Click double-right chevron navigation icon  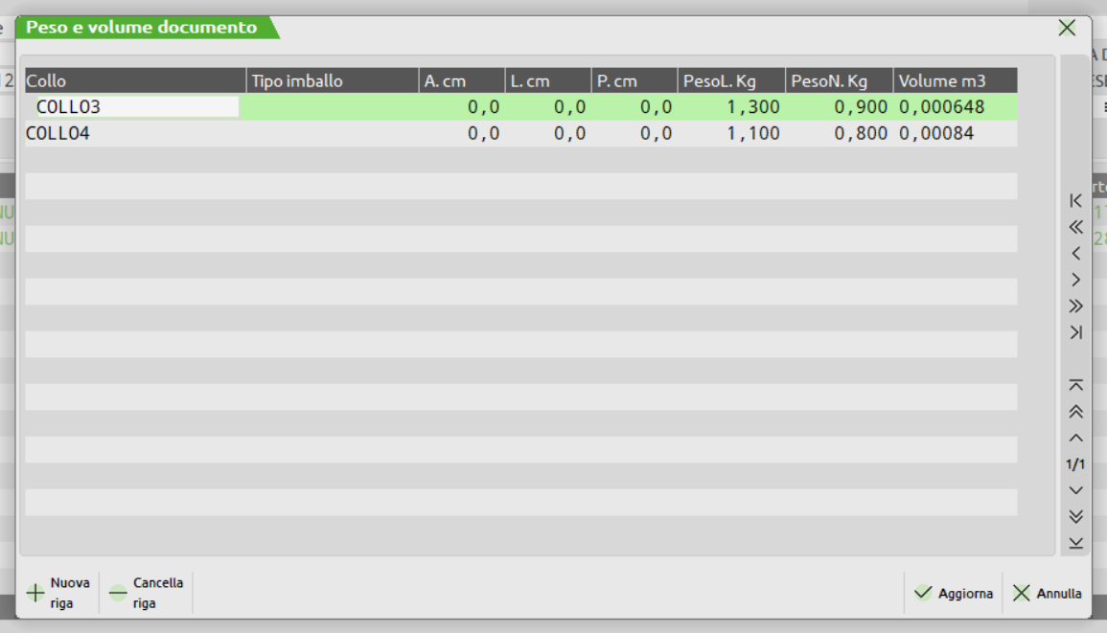(x=1075, y=306)
